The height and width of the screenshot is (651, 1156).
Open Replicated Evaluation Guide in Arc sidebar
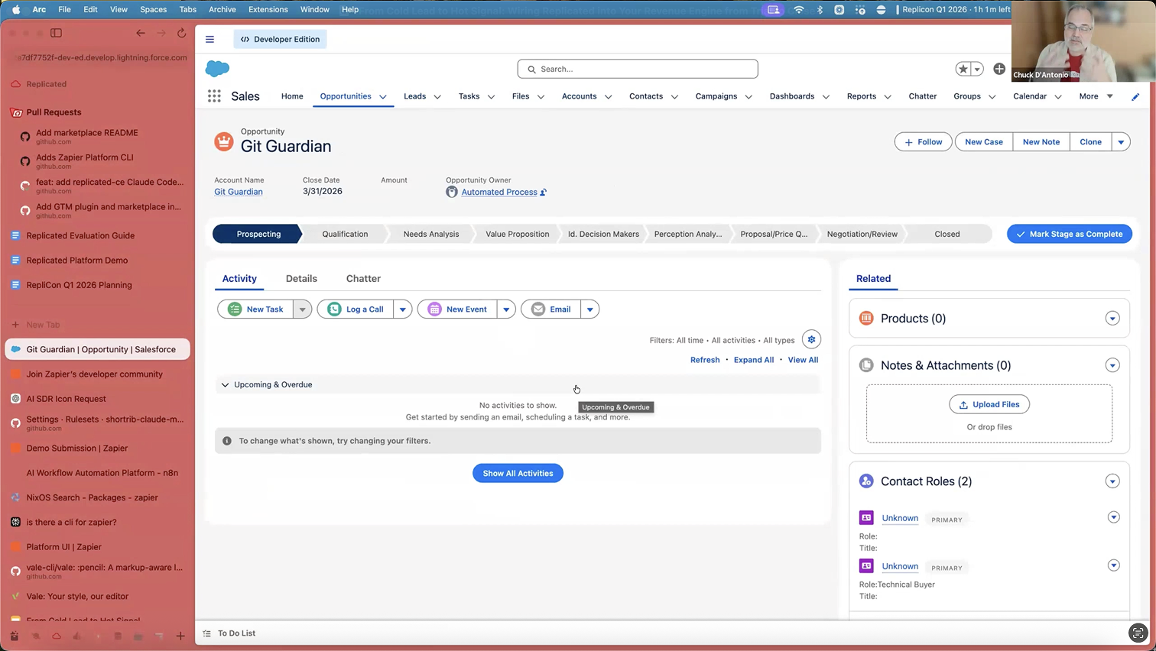(80, 235)
